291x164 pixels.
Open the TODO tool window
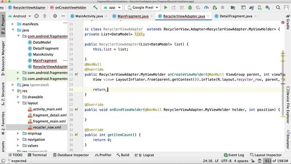click(x=15, y=155)
